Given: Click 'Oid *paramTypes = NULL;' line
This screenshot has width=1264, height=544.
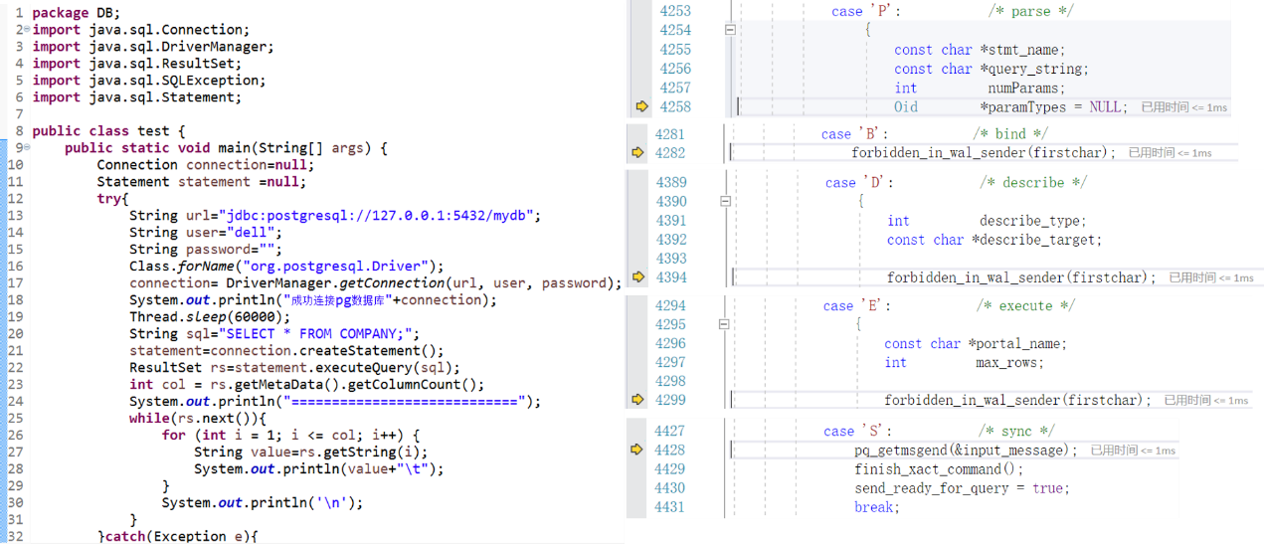Looking at the screenshot, I should point(1010,107).
